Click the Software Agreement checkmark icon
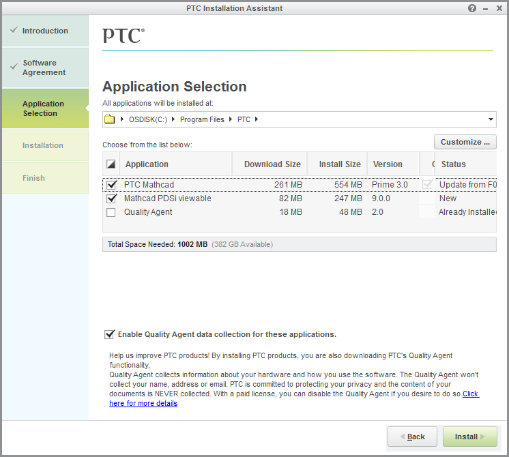 click(14, 67)
